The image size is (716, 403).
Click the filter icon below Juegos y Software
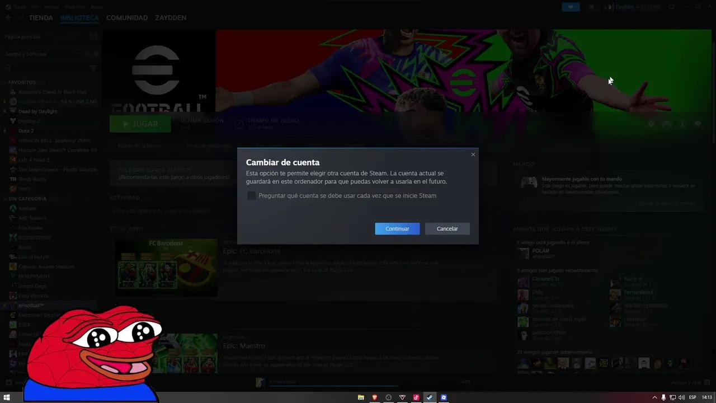pyautogui.click(x=93, y=67)
